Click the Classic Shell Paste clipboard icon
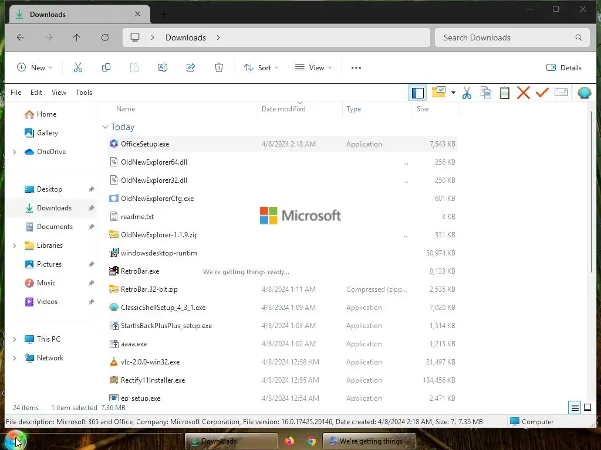Viewport: 601px width, 450px height. coord(504,93)
